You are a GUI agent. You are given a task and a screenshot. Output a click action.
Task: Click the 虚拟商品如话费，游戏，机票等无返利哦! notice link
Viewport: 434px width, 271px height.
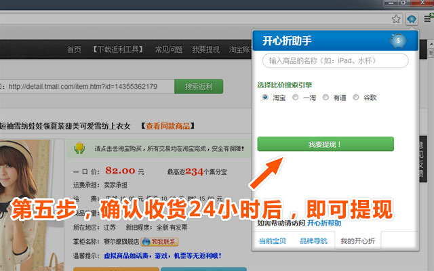163,256
